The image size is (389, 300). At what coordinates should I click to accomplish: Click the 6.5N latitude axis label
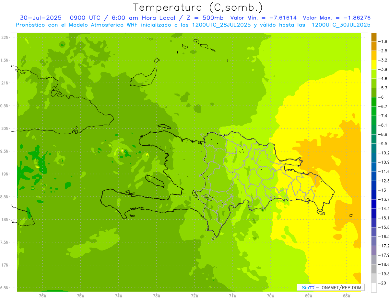(x=5, y=288)
